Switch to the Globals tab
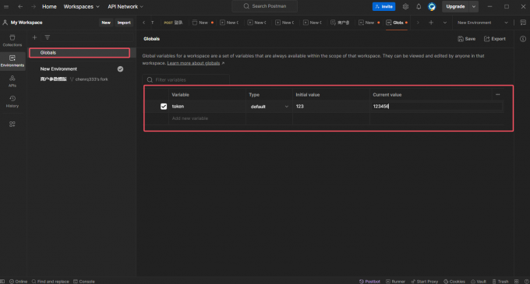530x284 pixels. (397, 23)
